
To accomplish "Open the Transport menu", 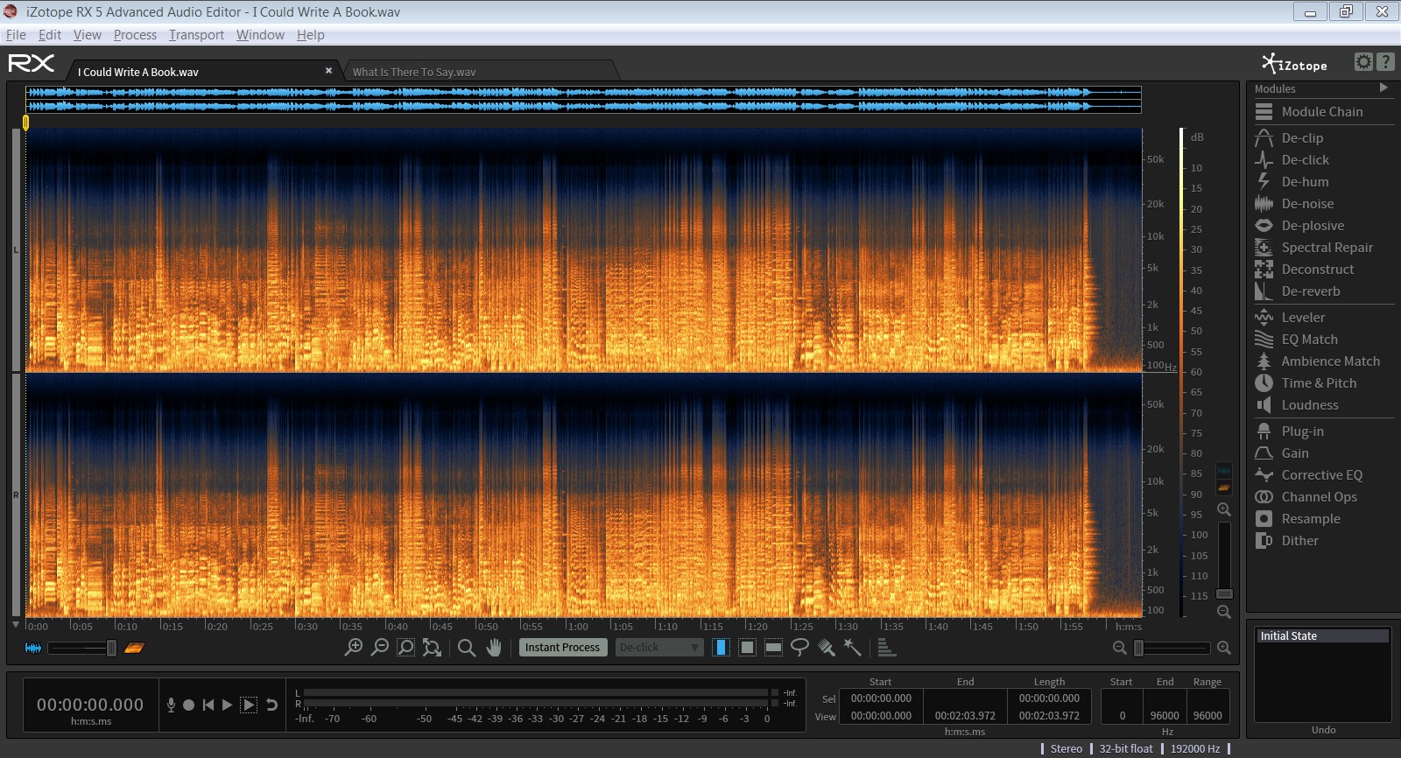I will point(196,35).
